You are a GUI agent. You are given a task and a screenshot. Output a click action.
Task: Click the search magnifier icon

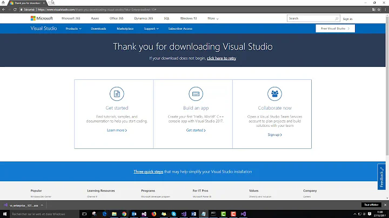pyautogui.click(x=337, y=18)
